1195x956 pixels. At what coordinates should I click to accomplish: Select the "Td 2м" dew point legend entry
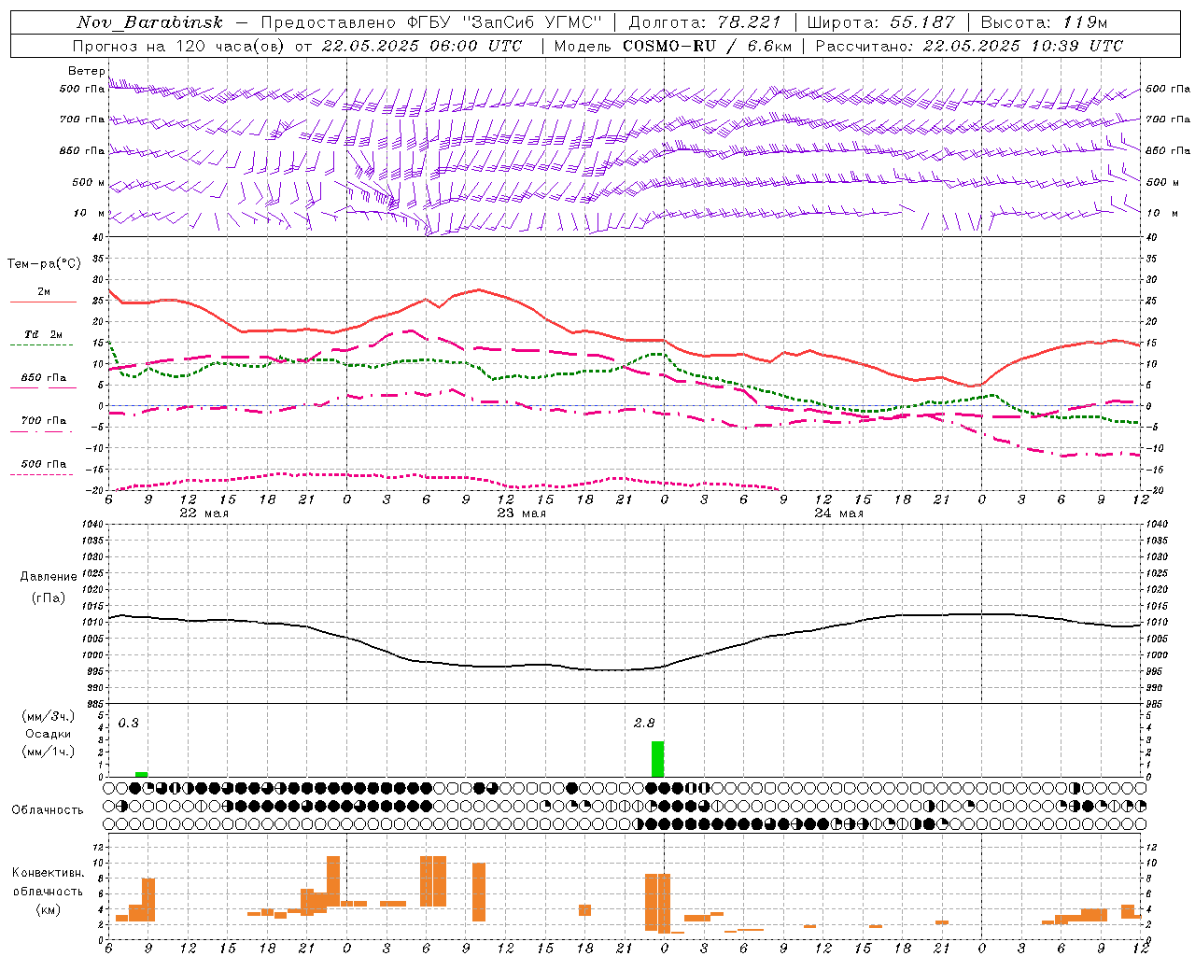43,334
